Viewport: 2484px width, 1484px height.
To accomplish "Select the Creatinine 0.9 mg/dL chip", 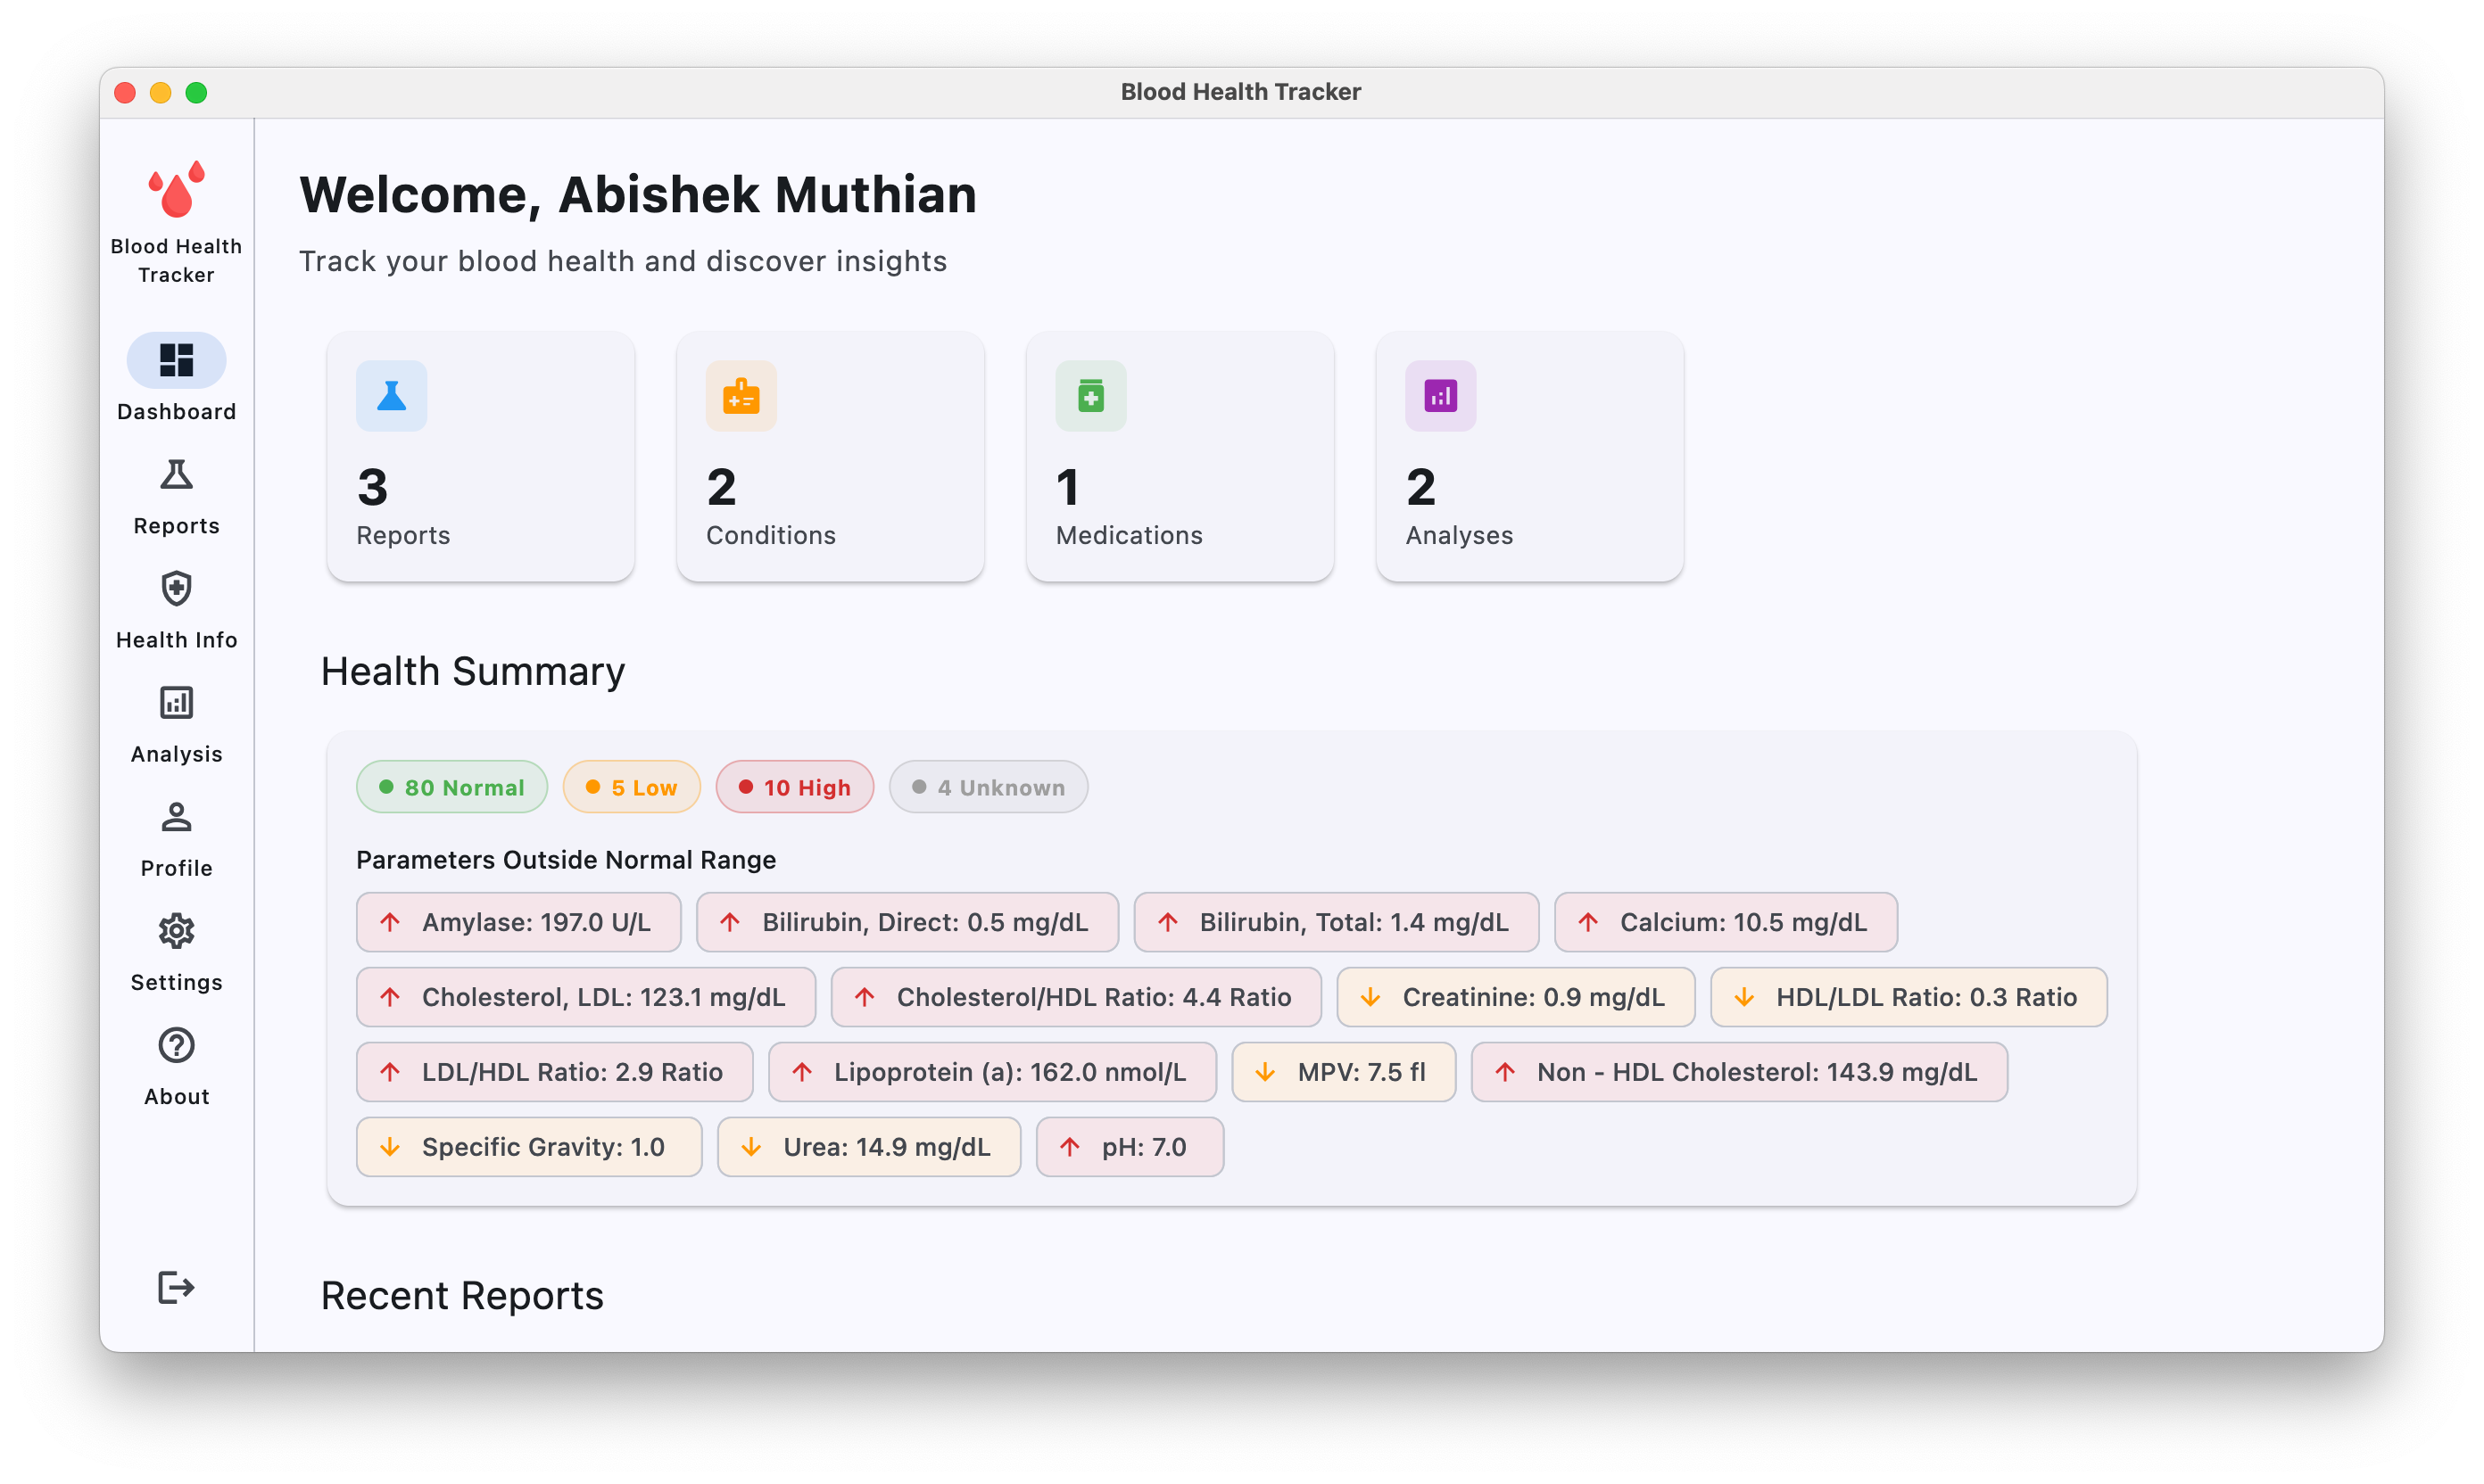I will (x=1516, y=997).
